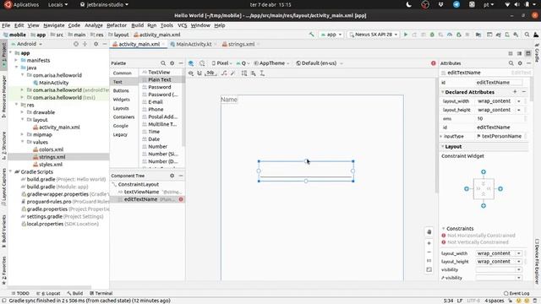Screen dimensions: 541x304
Task: Add bottom constraint in Constraint Widget
Action: coord(484,206)
